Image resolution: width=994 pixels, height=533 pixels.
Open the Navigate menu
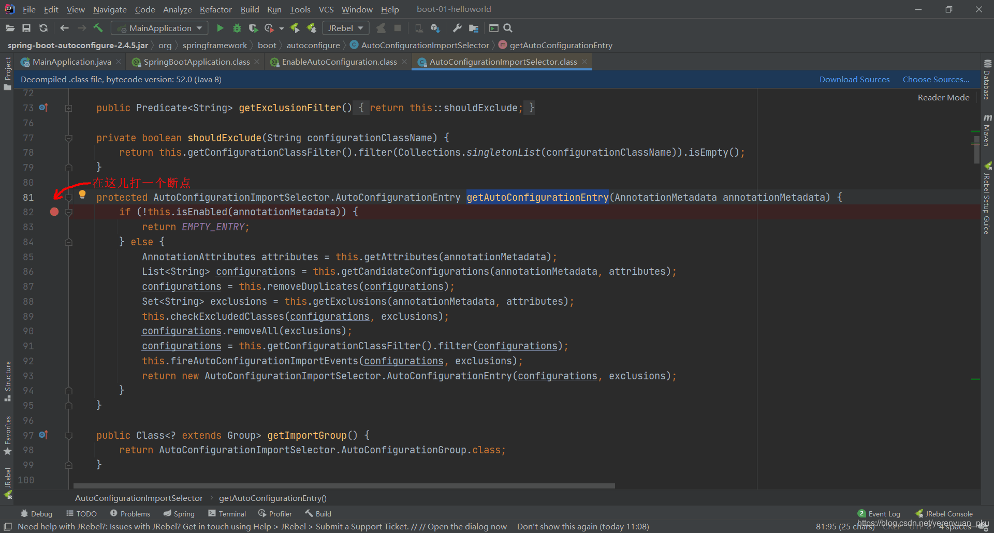110,9
